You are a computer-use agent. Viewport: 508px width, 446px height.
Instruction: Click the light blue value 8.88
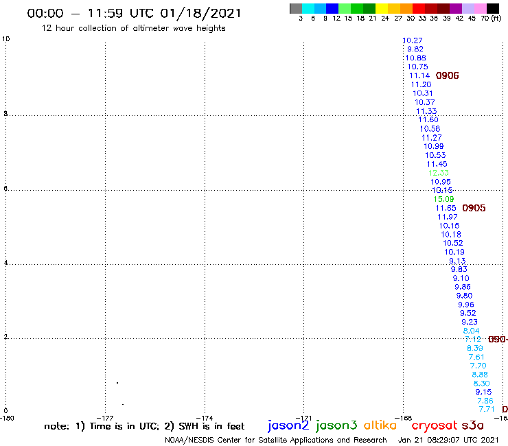coord(480,375)
